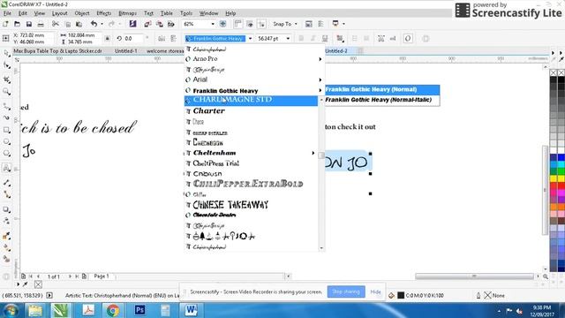Switch to the Untitled-1 document tab

[x=125, y=51]
